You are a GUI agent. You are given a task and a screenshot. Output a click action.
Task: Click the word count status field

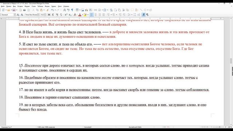46,127
